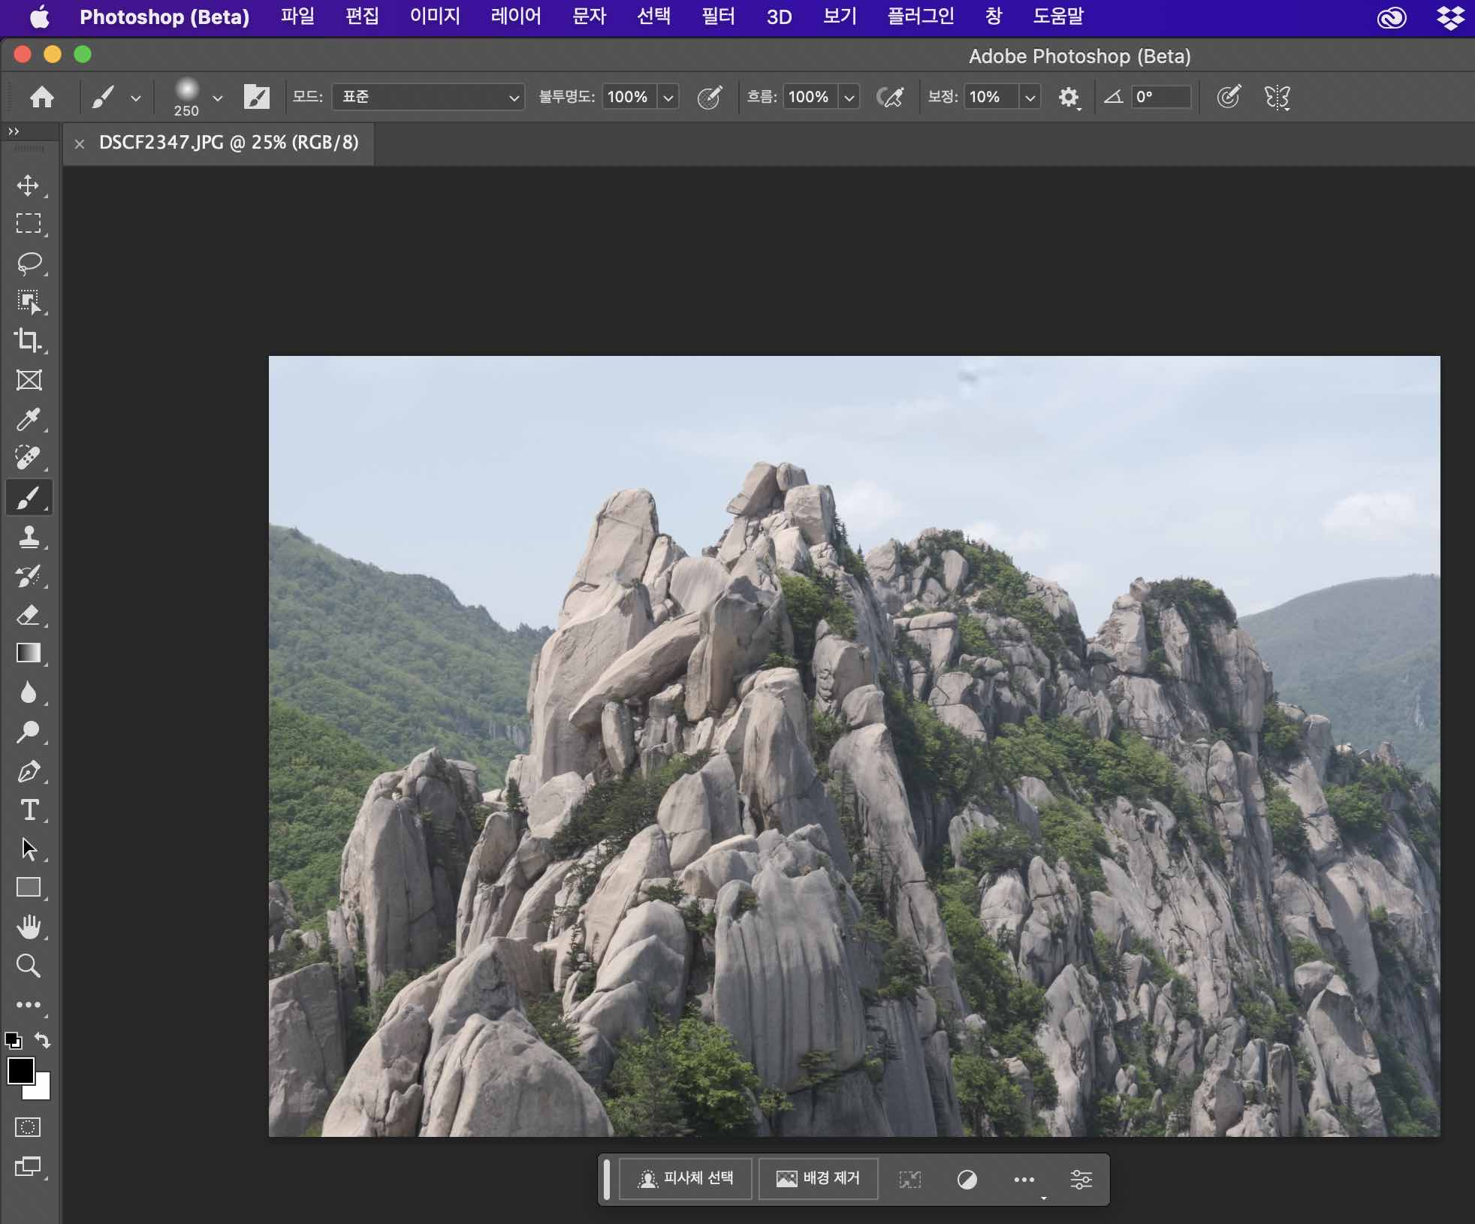The width and height of the screenshot is (1475, 1224).
Task: Select the Eraser tool
Action: 29,615
